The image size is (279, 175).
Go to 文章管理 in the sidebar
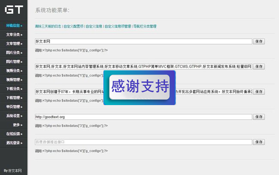pyautogui.click(x=14, y=44)
